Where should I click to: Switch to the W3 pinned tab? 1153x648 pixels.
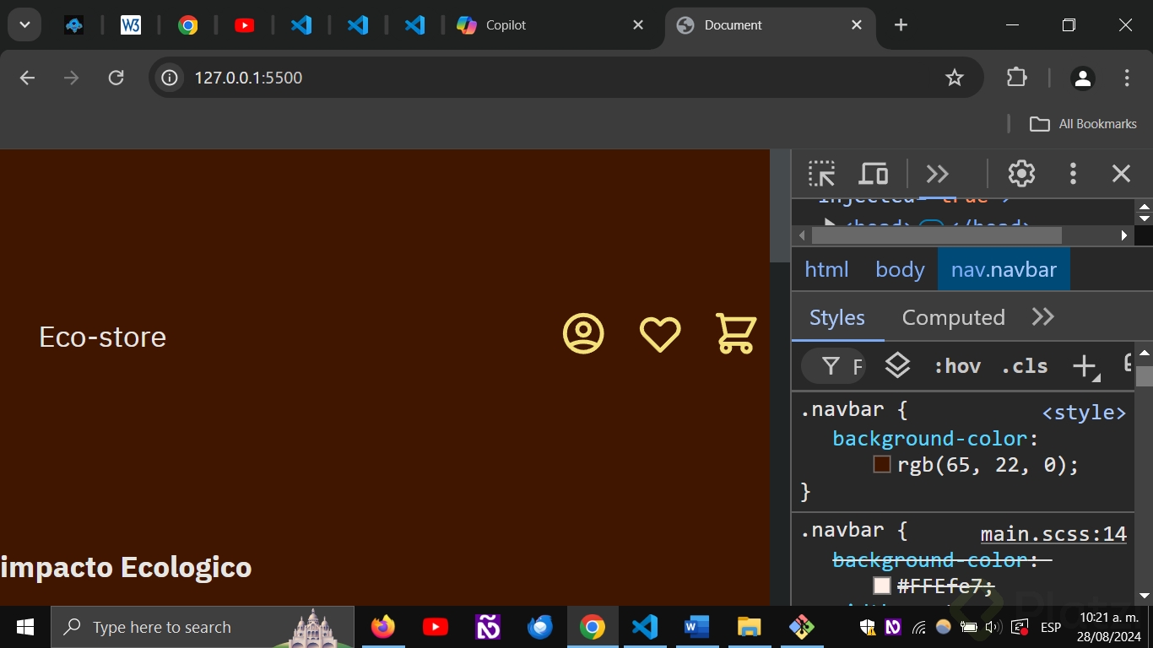coord(130,25)
